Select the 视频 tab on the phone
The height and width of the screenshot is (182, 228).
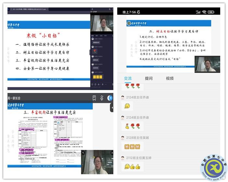[170, 78]
